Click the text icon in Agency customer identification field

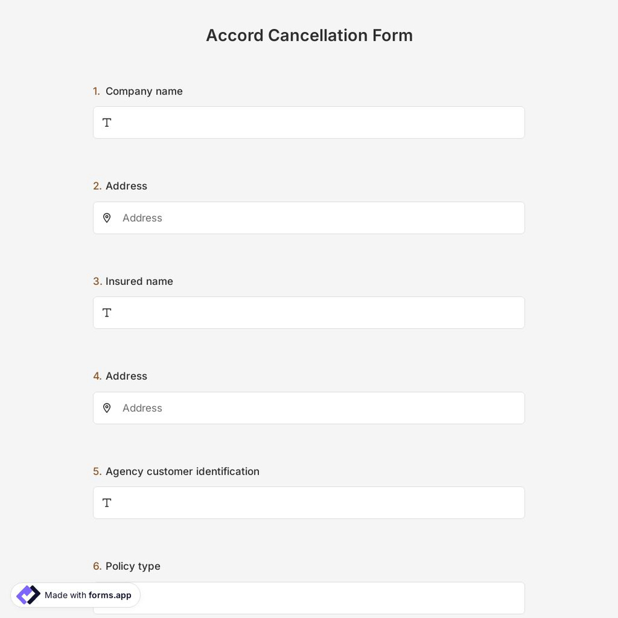(106, 502)
